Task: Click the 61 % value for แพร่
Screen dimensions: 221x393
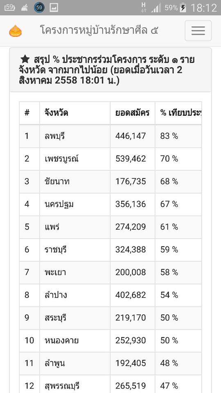Action: tap(169, 227)
